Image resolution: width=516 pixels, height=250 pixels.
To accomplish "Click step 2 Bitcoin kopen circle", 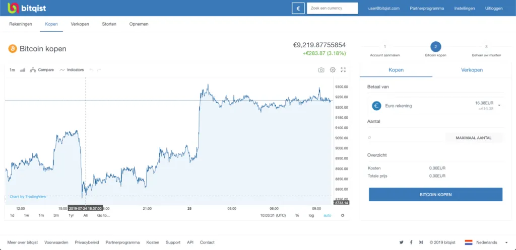I will (x=436, y=47).
